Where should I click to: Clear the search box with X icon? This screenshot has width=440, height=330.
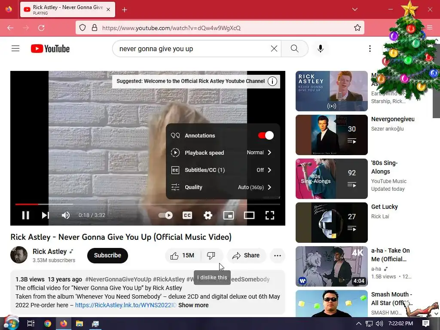point(274,49)
